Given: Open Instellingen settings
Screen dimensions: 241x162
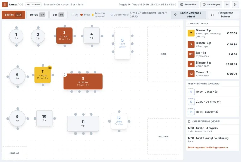Looking at the screenshot, I should coord(211,5).
